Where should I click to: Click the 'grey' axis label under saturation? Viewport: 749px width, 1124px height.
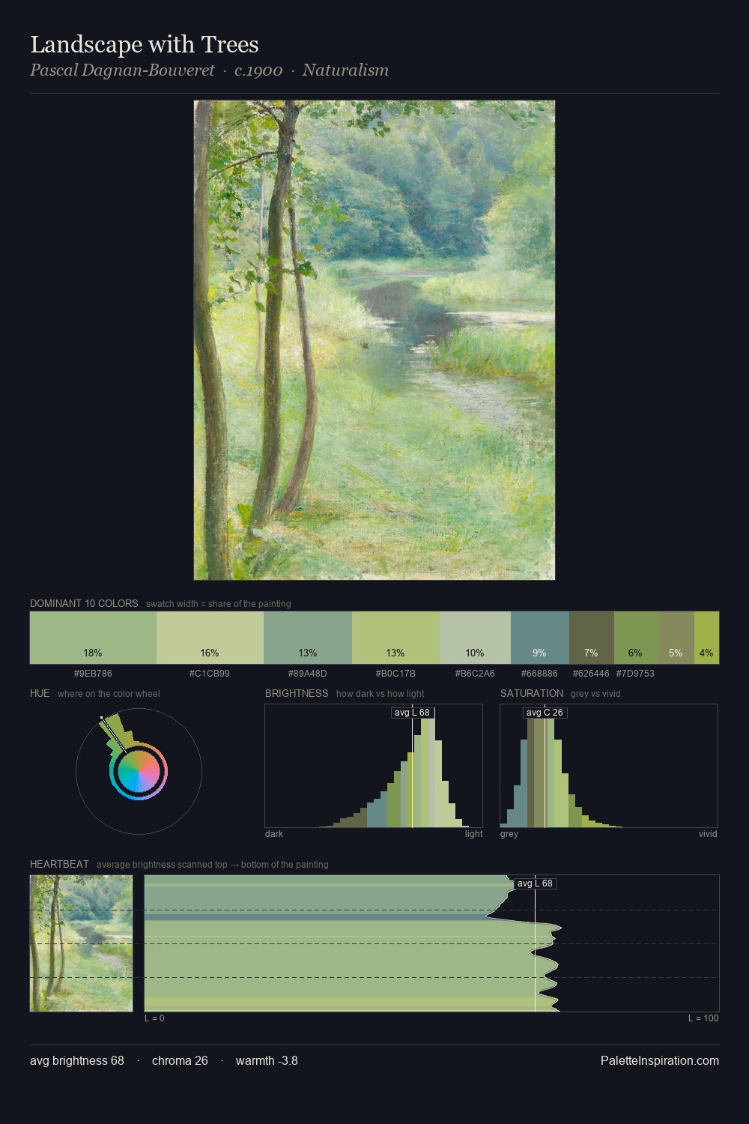coord(509,834)
